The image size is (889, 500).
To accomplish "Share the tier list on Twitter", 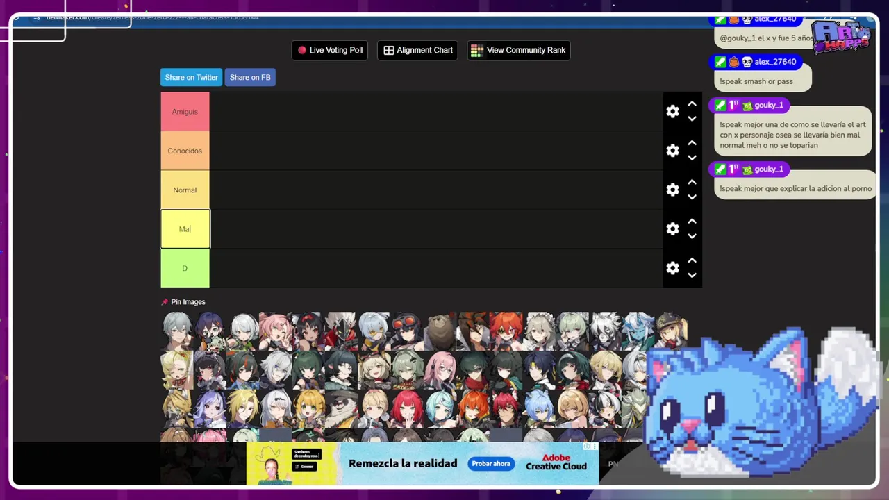I will pos(192,77).
